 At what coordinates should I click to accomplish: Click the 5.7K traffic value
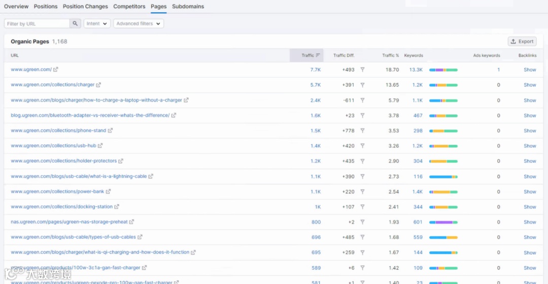(x=316, y=85)
